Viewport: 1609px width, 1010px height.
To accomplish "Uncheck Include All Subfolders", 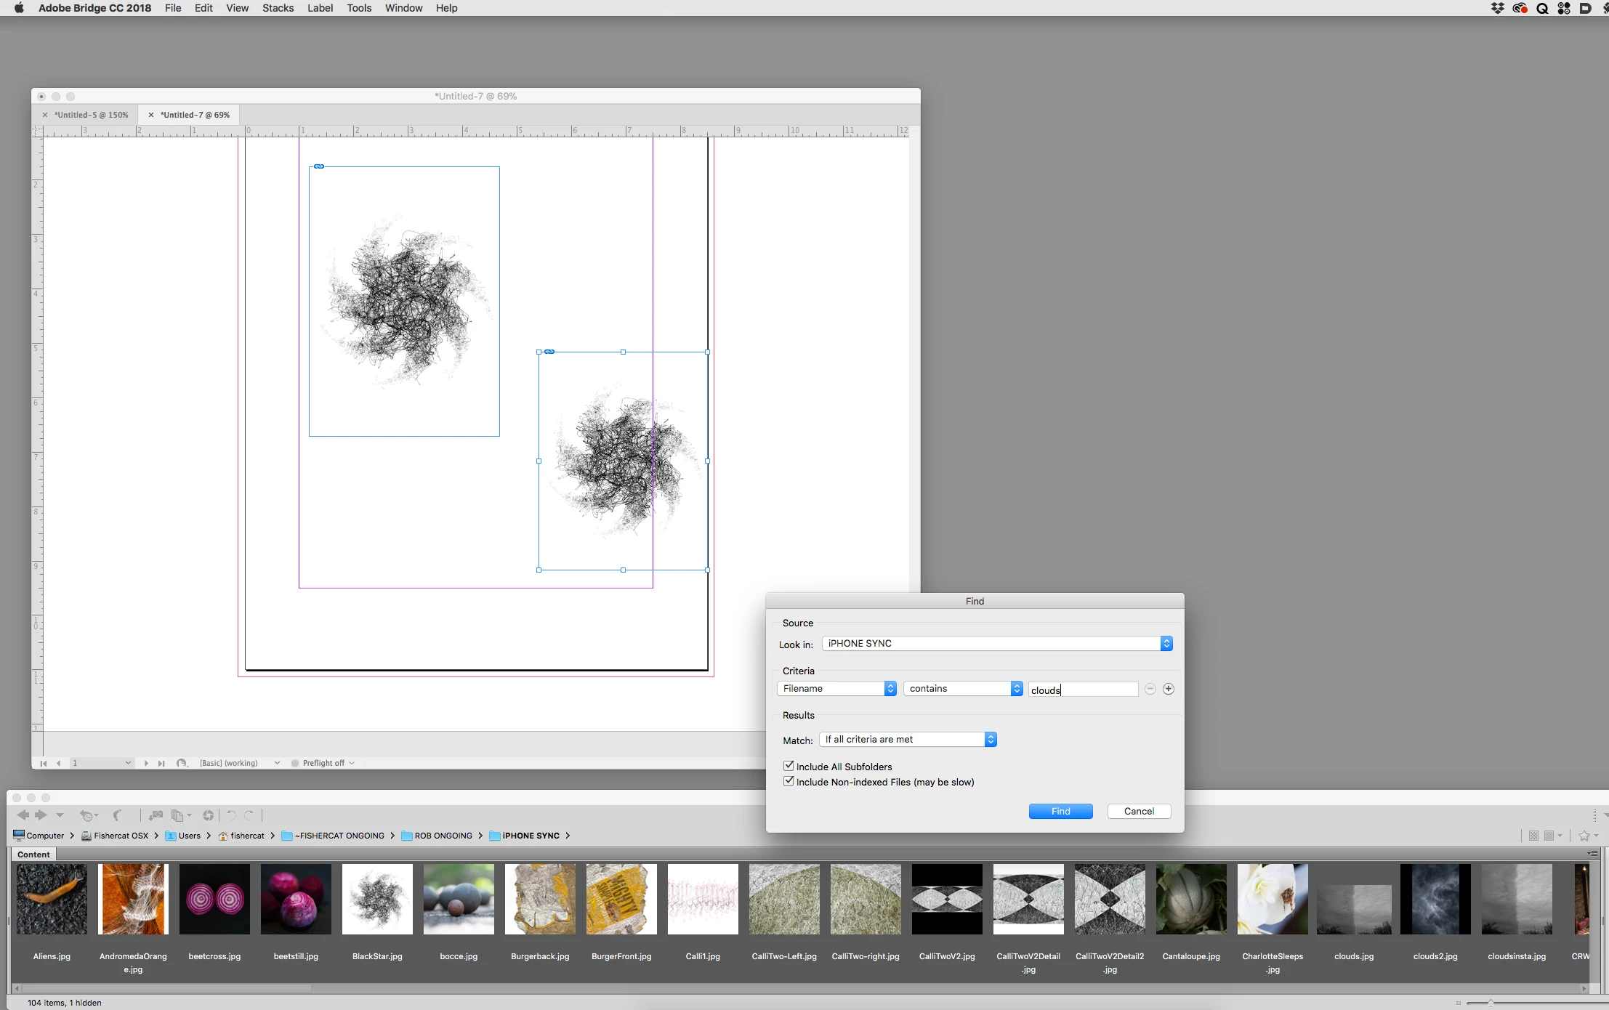I will click(789, 766).
